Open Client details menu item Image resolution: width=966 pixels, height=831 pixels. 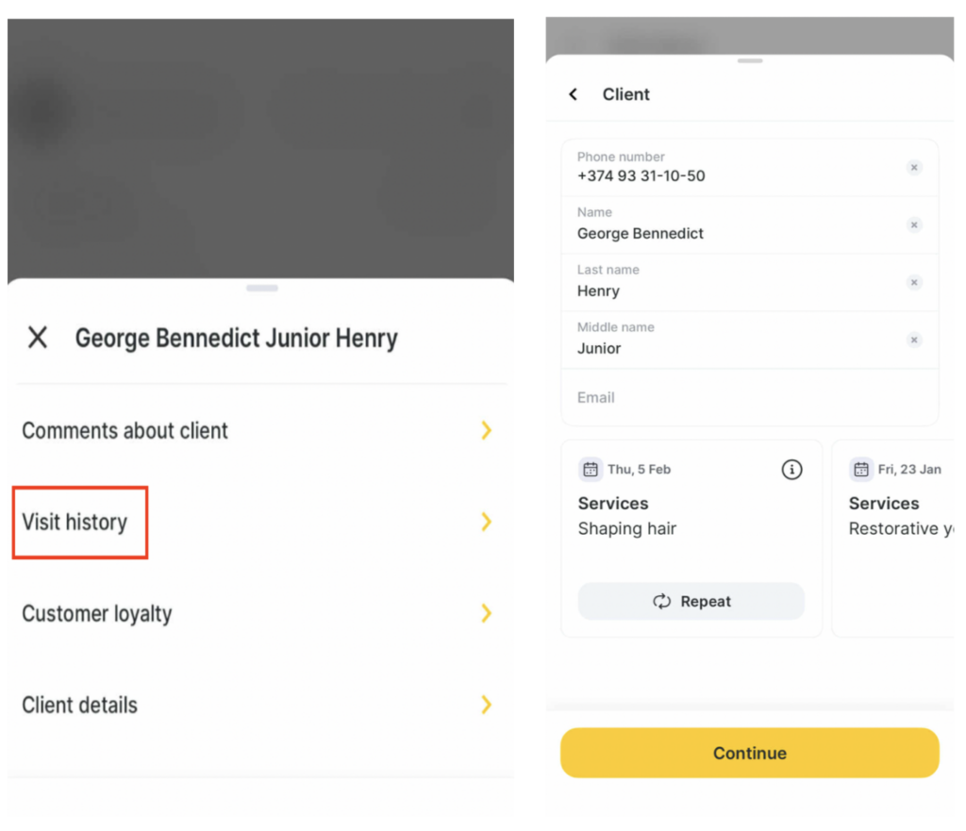pos(80,706)
